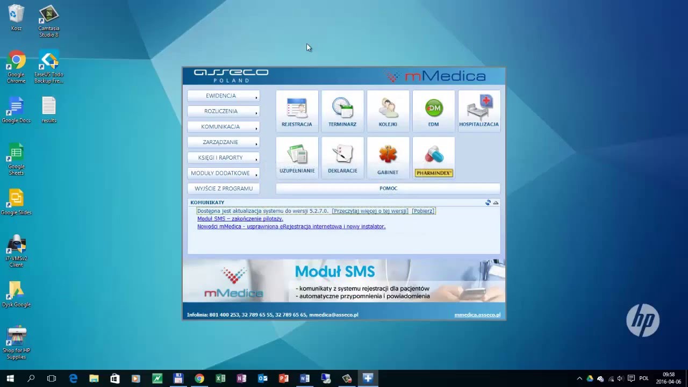
Task: Select the Google Slides desktop shortcut
Action: tap(16, 202)
